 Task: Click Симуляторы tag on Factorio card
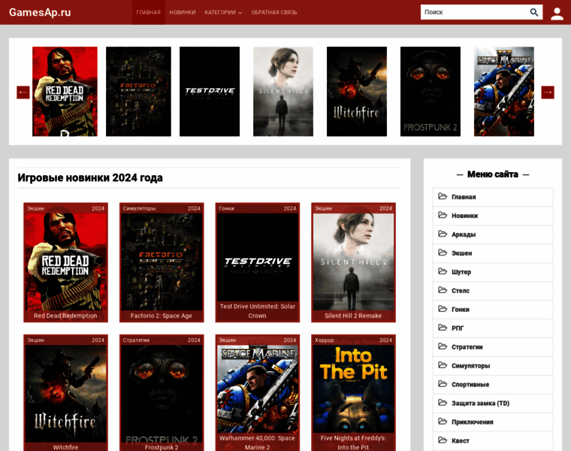139,208
